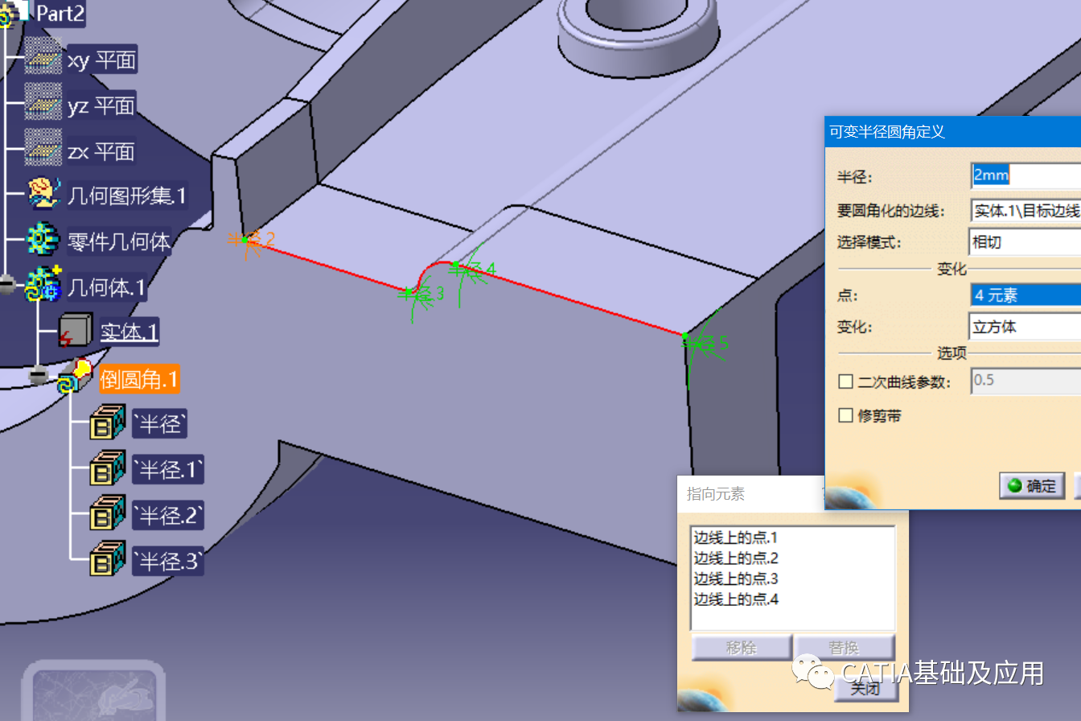Click the 移除 button in 指向元素
The height and width of the screenshot is (721, 1081).
point(742,648)
